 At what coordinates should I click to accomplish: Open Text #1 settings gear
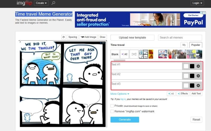pyautogui.click(x=198, y=66)
